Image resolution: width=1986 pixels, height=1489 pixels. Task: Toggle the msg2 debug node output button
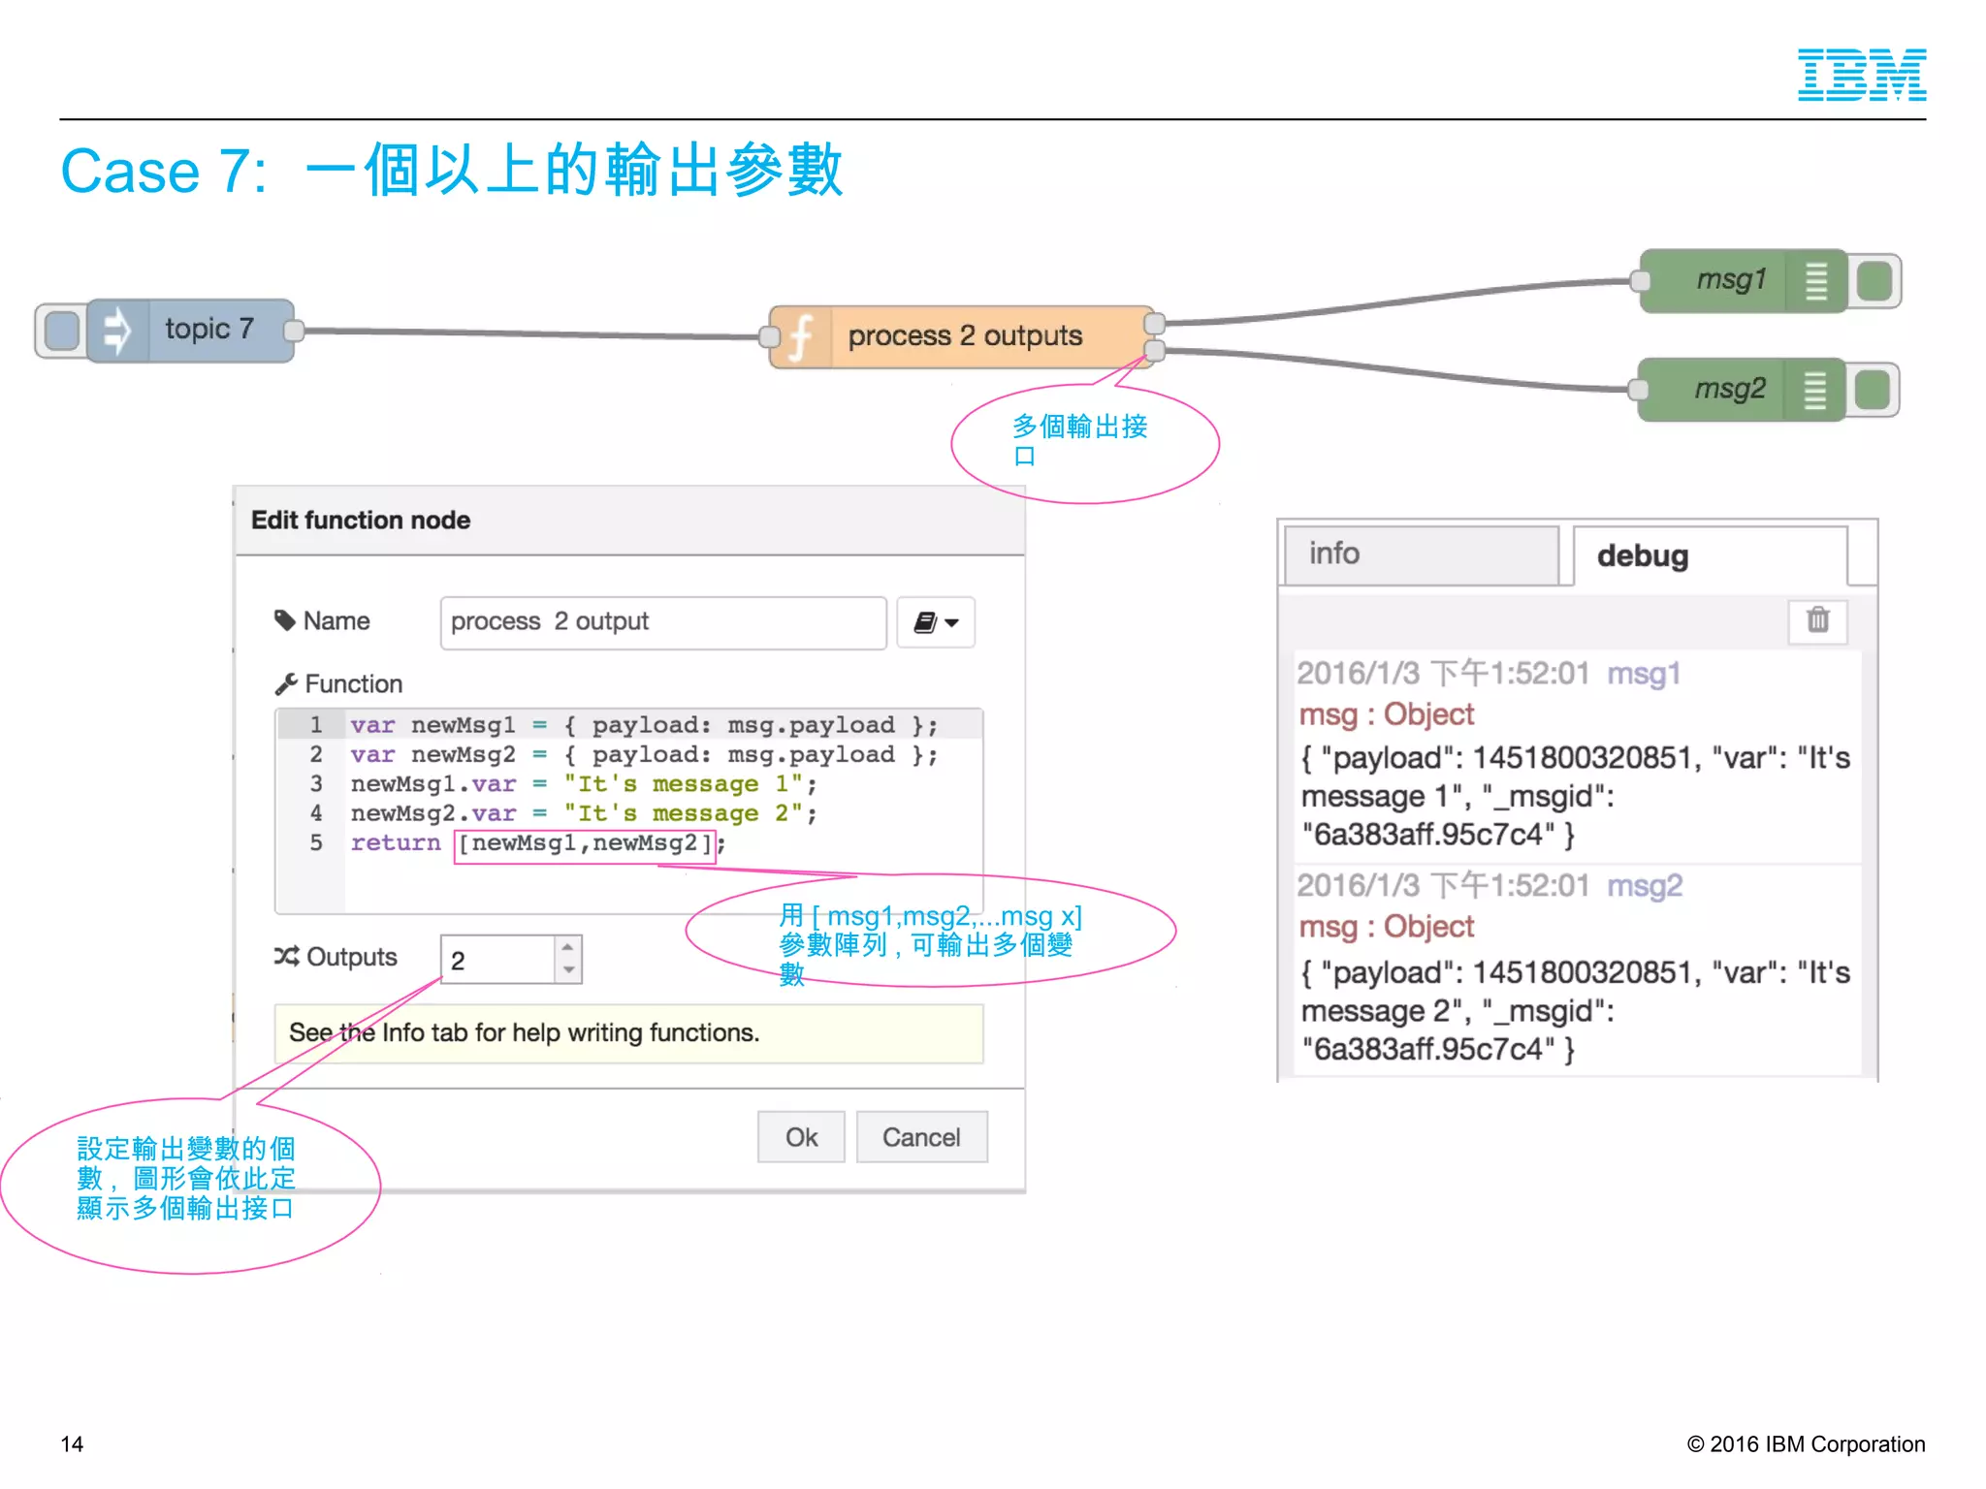tap(1873, 391)
